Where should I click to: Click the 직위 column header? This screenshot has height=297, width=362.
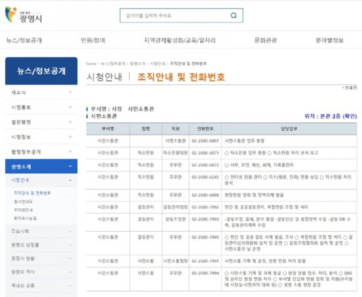tap(176, 129)
